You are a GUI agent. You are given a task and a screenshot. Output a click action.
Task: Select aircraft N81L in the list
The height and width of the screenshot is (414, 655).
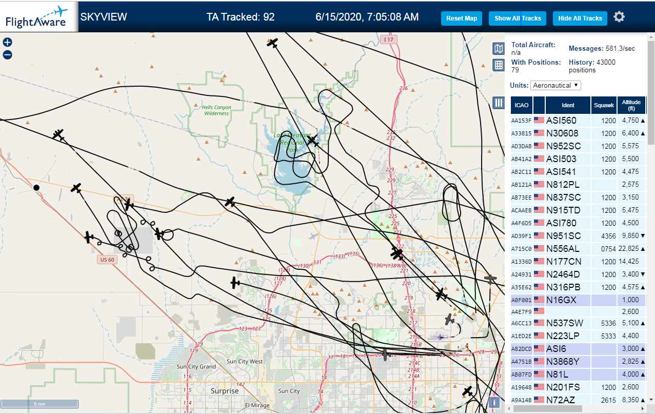coord(579,374)
